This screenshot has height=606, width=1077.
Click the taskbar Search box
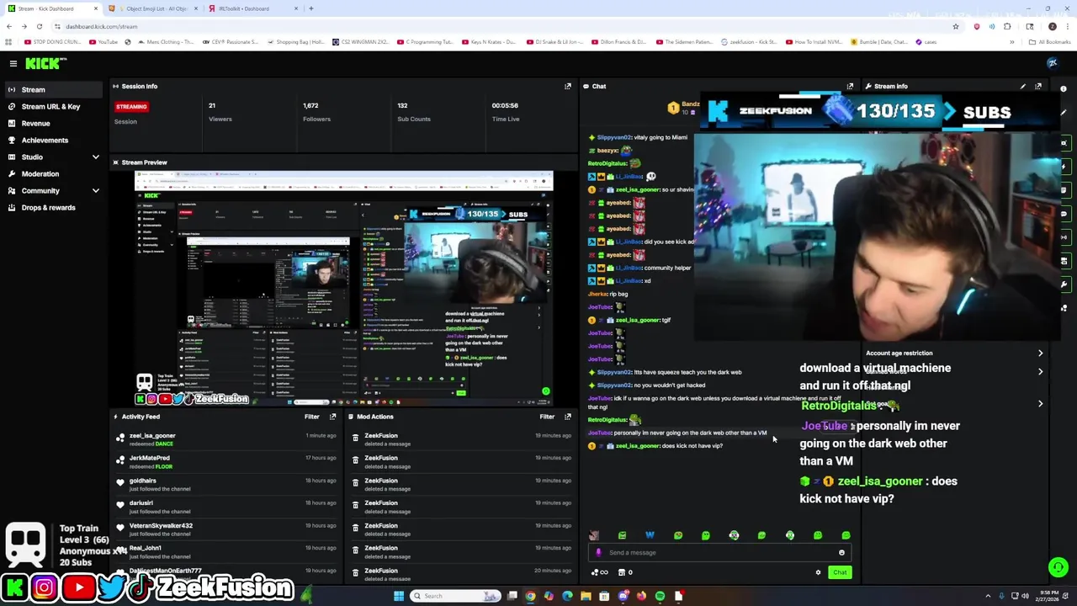click(x=454, y=596)
